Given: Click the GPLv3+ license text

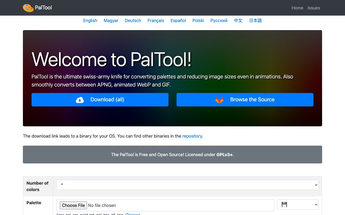Looking at the screenshot, I should click(225, 155).
